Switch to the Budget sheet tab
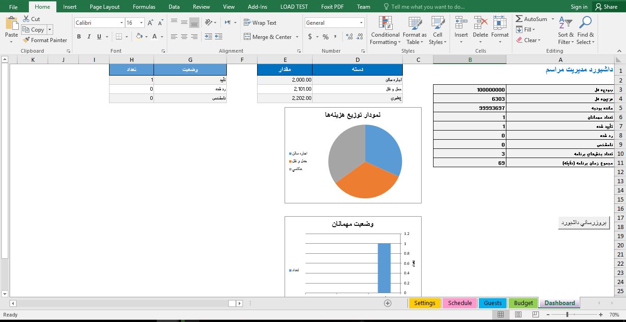The image size is (626, 322). click(523, 303)
